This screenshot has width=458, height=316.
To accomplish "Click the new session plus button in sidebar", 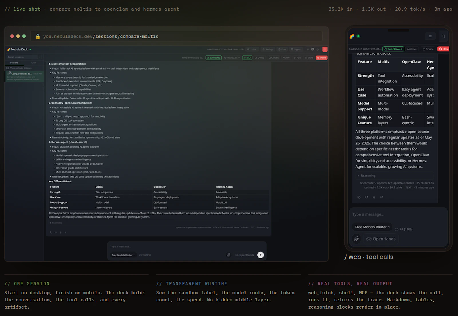I will [x=40, y=57].
